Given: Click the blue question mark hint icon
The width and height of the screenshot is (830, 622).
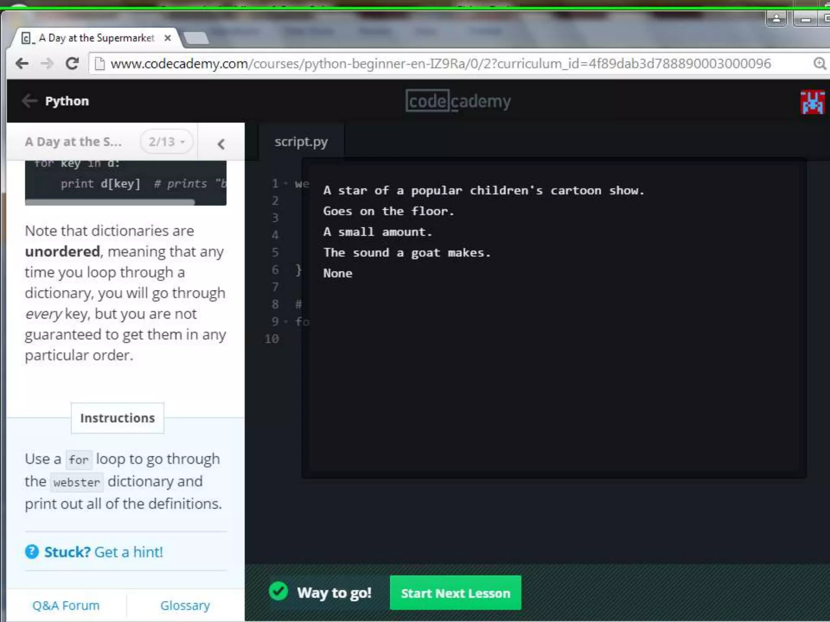Looking at the screenshot, I should (32, 552).
